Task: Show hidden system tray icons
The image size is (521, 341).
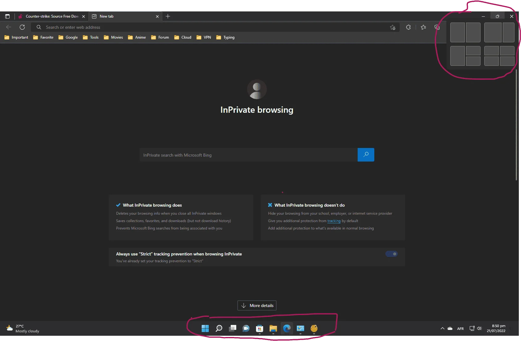Action: tap(442, 328)
